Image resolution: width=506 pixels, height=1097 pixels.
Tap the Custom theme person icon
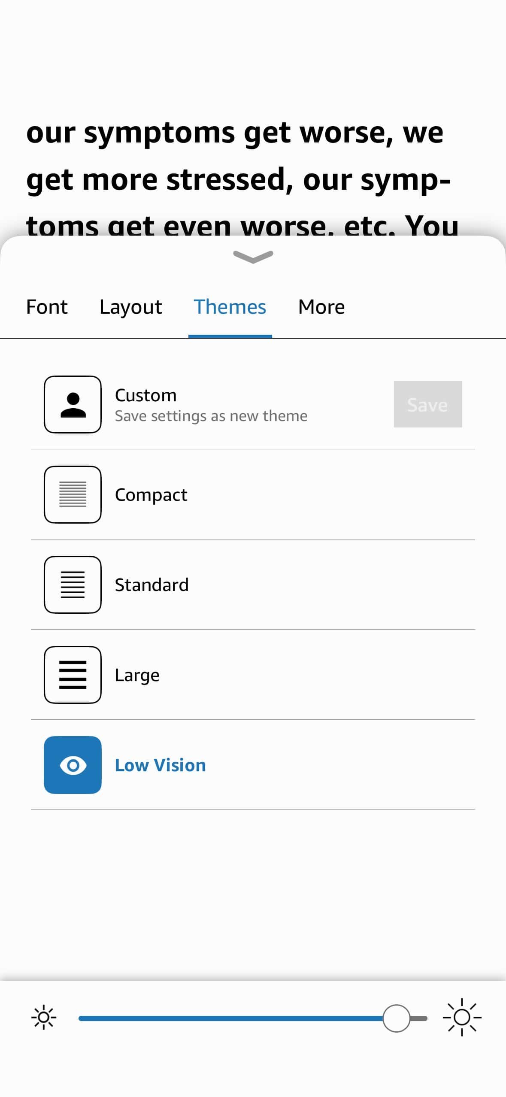pos(73,404)
